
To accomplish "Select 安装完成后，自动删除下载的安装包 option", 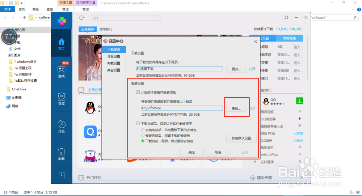I will [143, 130].
